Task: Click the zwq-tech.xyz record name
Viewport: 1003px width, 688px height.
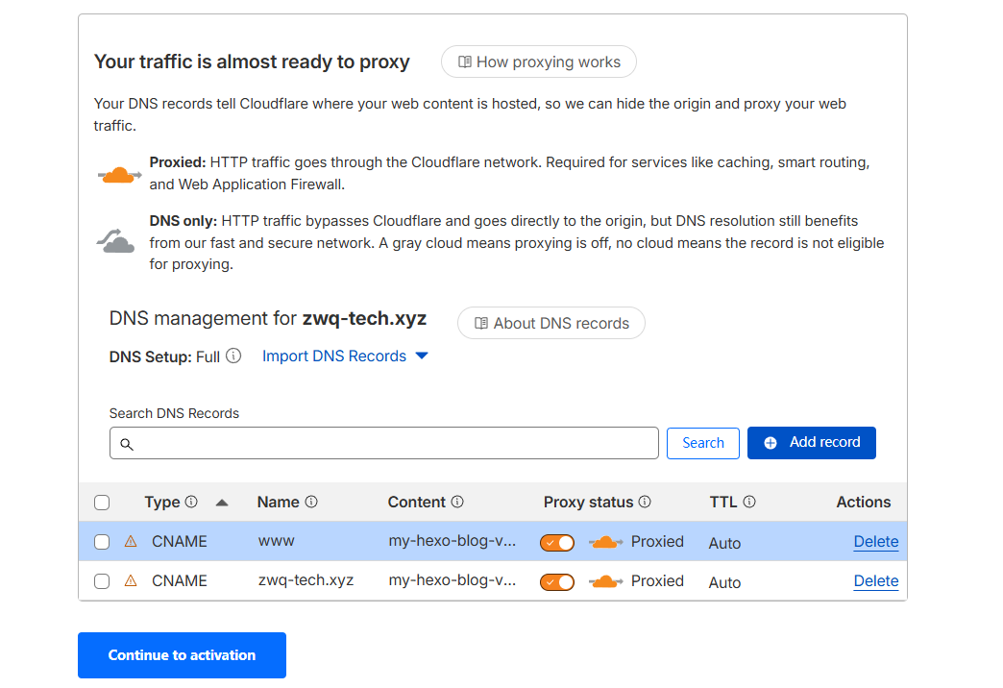Action: [x=306, y=580]
